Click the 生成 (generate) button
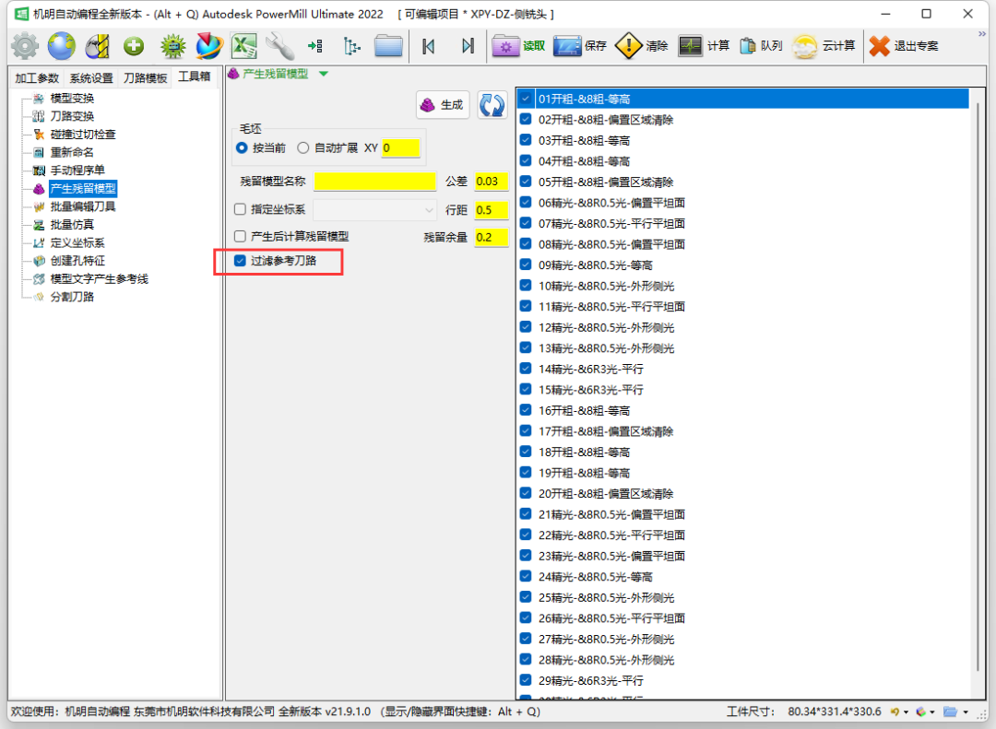The height and width of the screenshot is (729, 996). point(444,105)
